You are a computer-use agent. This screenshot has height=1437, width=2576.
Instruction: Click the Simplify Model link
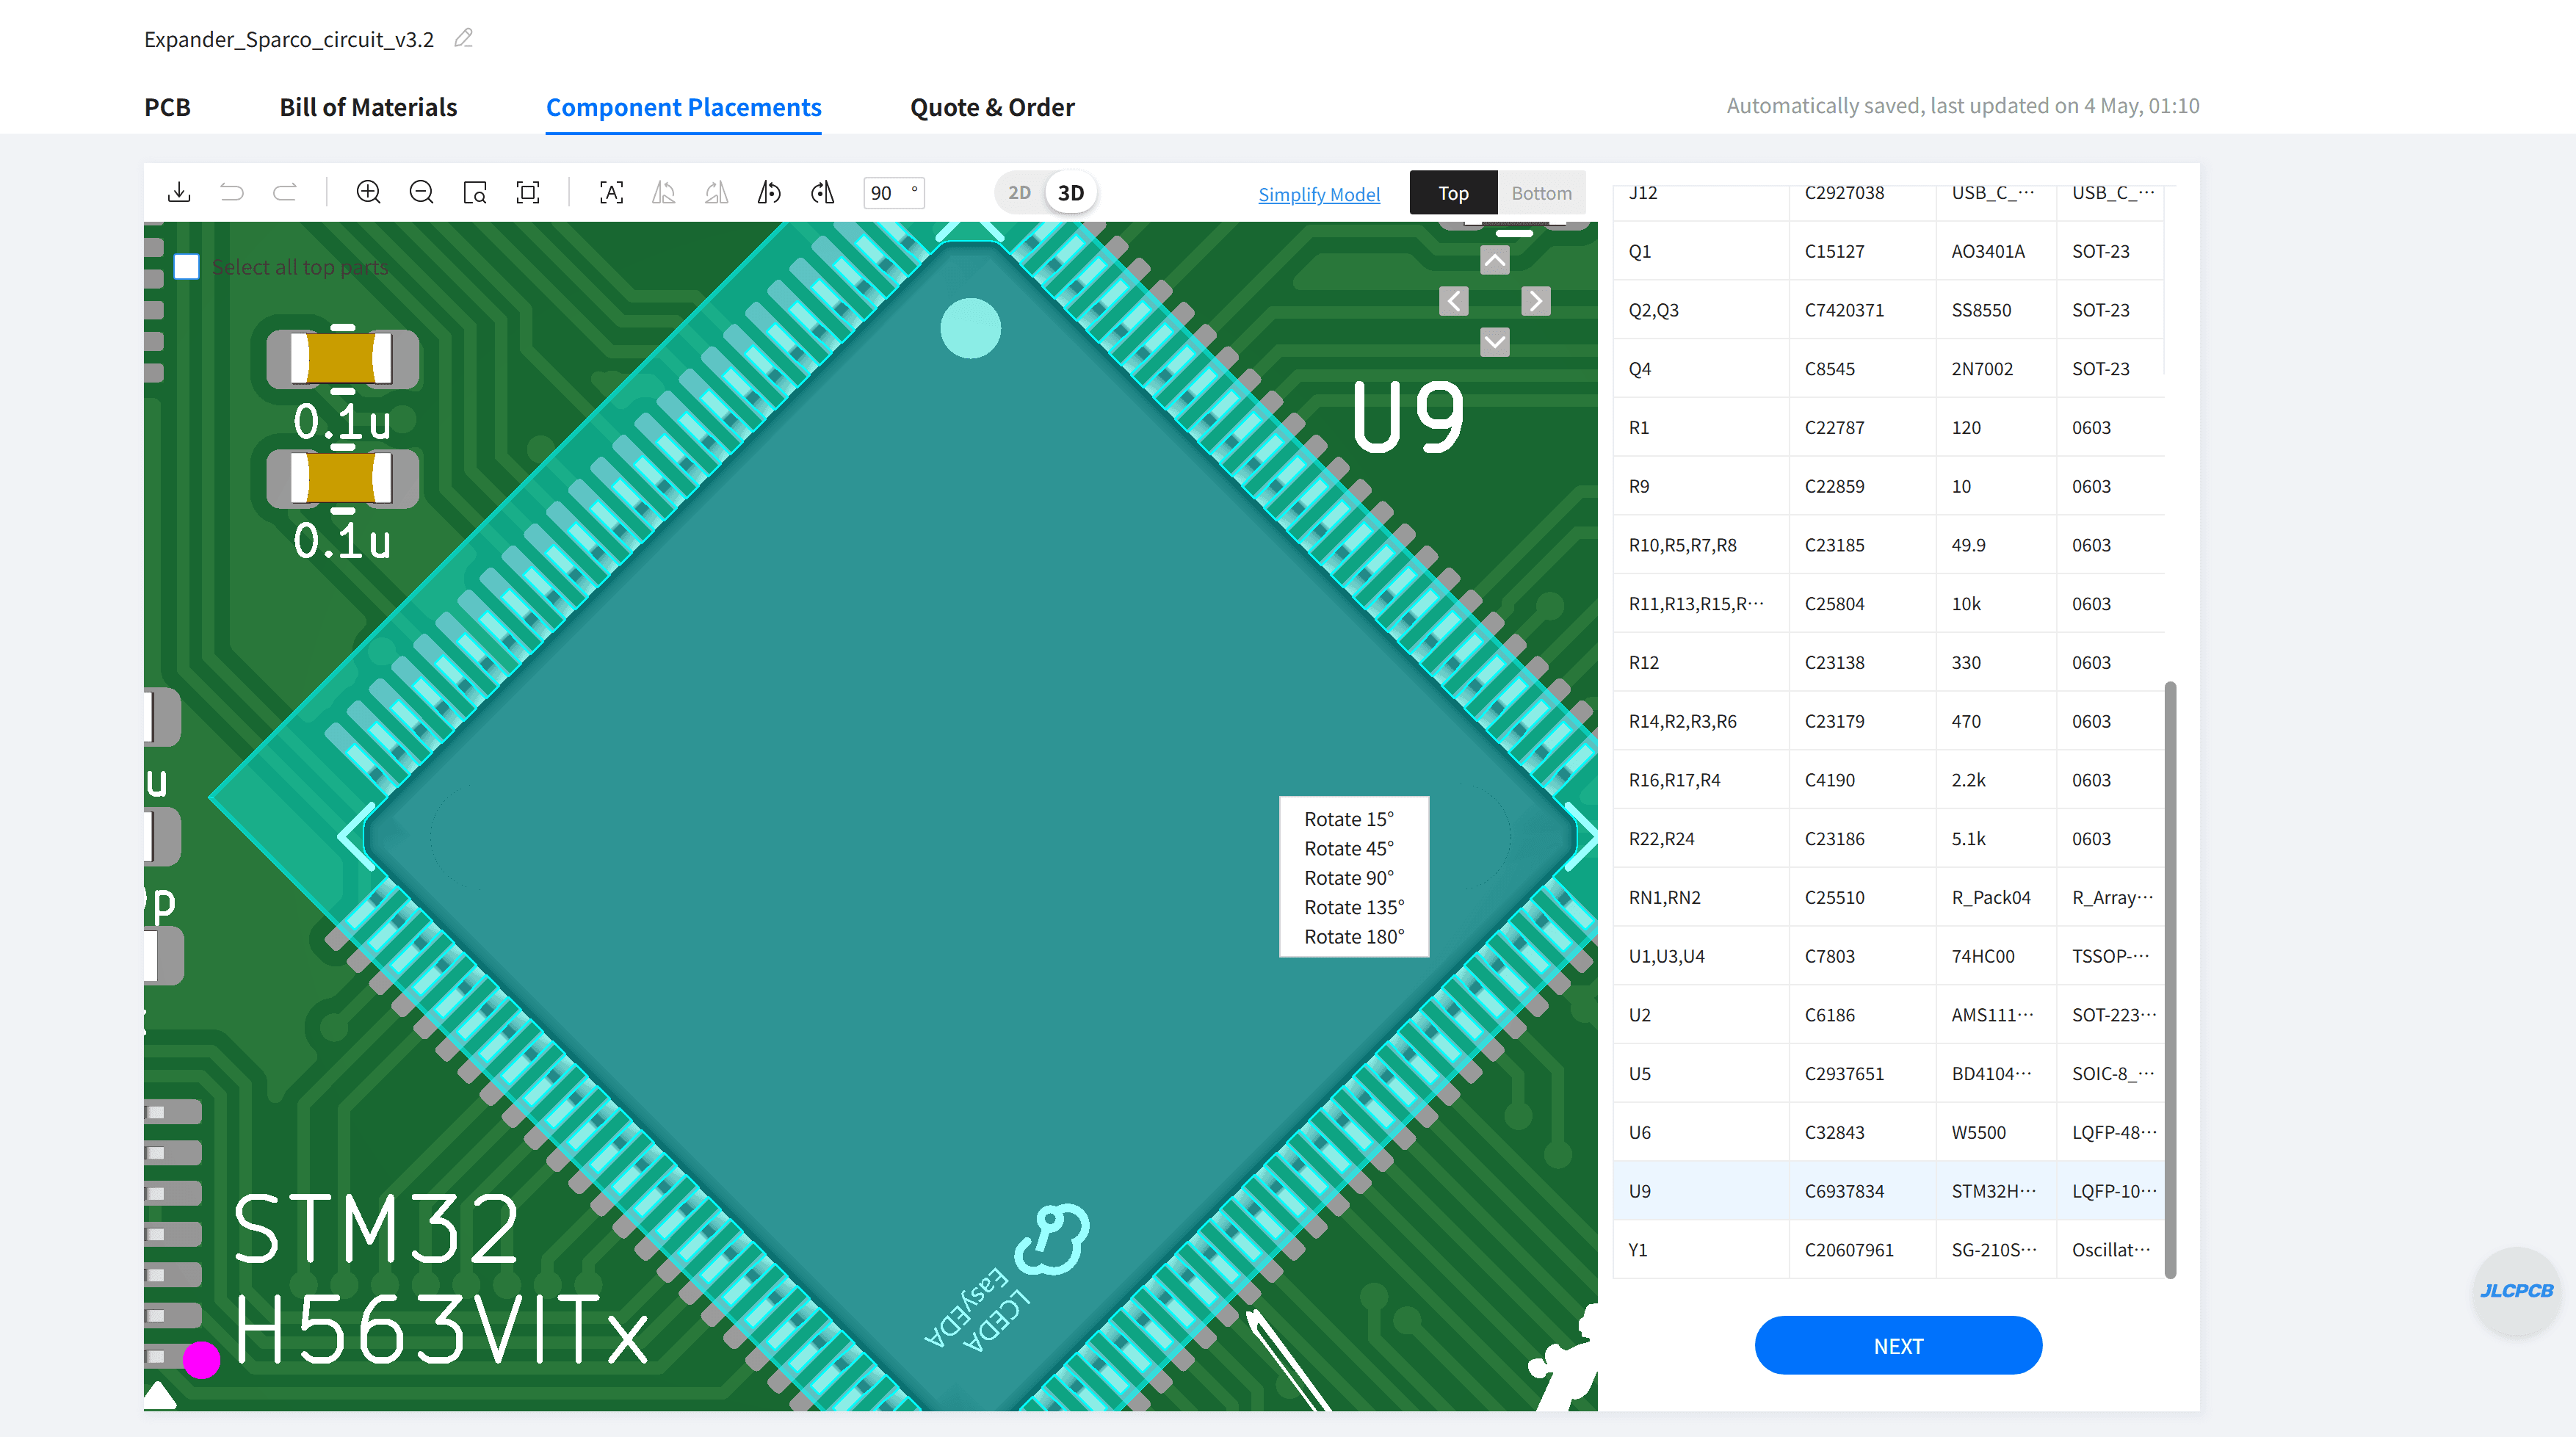[x=1319, y=194]
